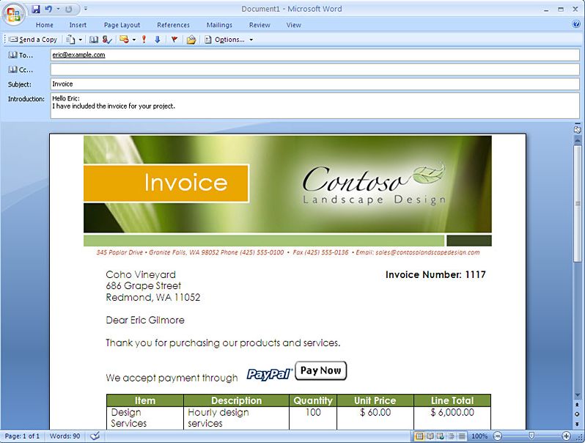585x443 pixels.
Task: Click the Subject field containing Invoice
Action: coord(315,84)
